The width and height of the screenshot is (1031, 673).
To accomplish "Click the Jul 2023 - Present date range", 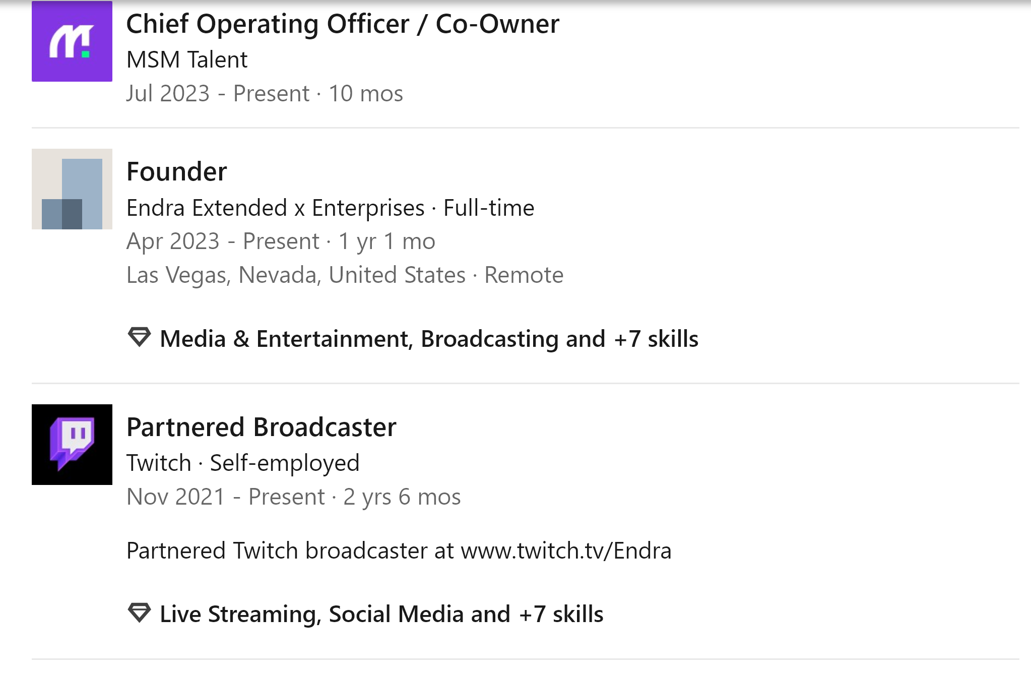I will tap(265, 93).
